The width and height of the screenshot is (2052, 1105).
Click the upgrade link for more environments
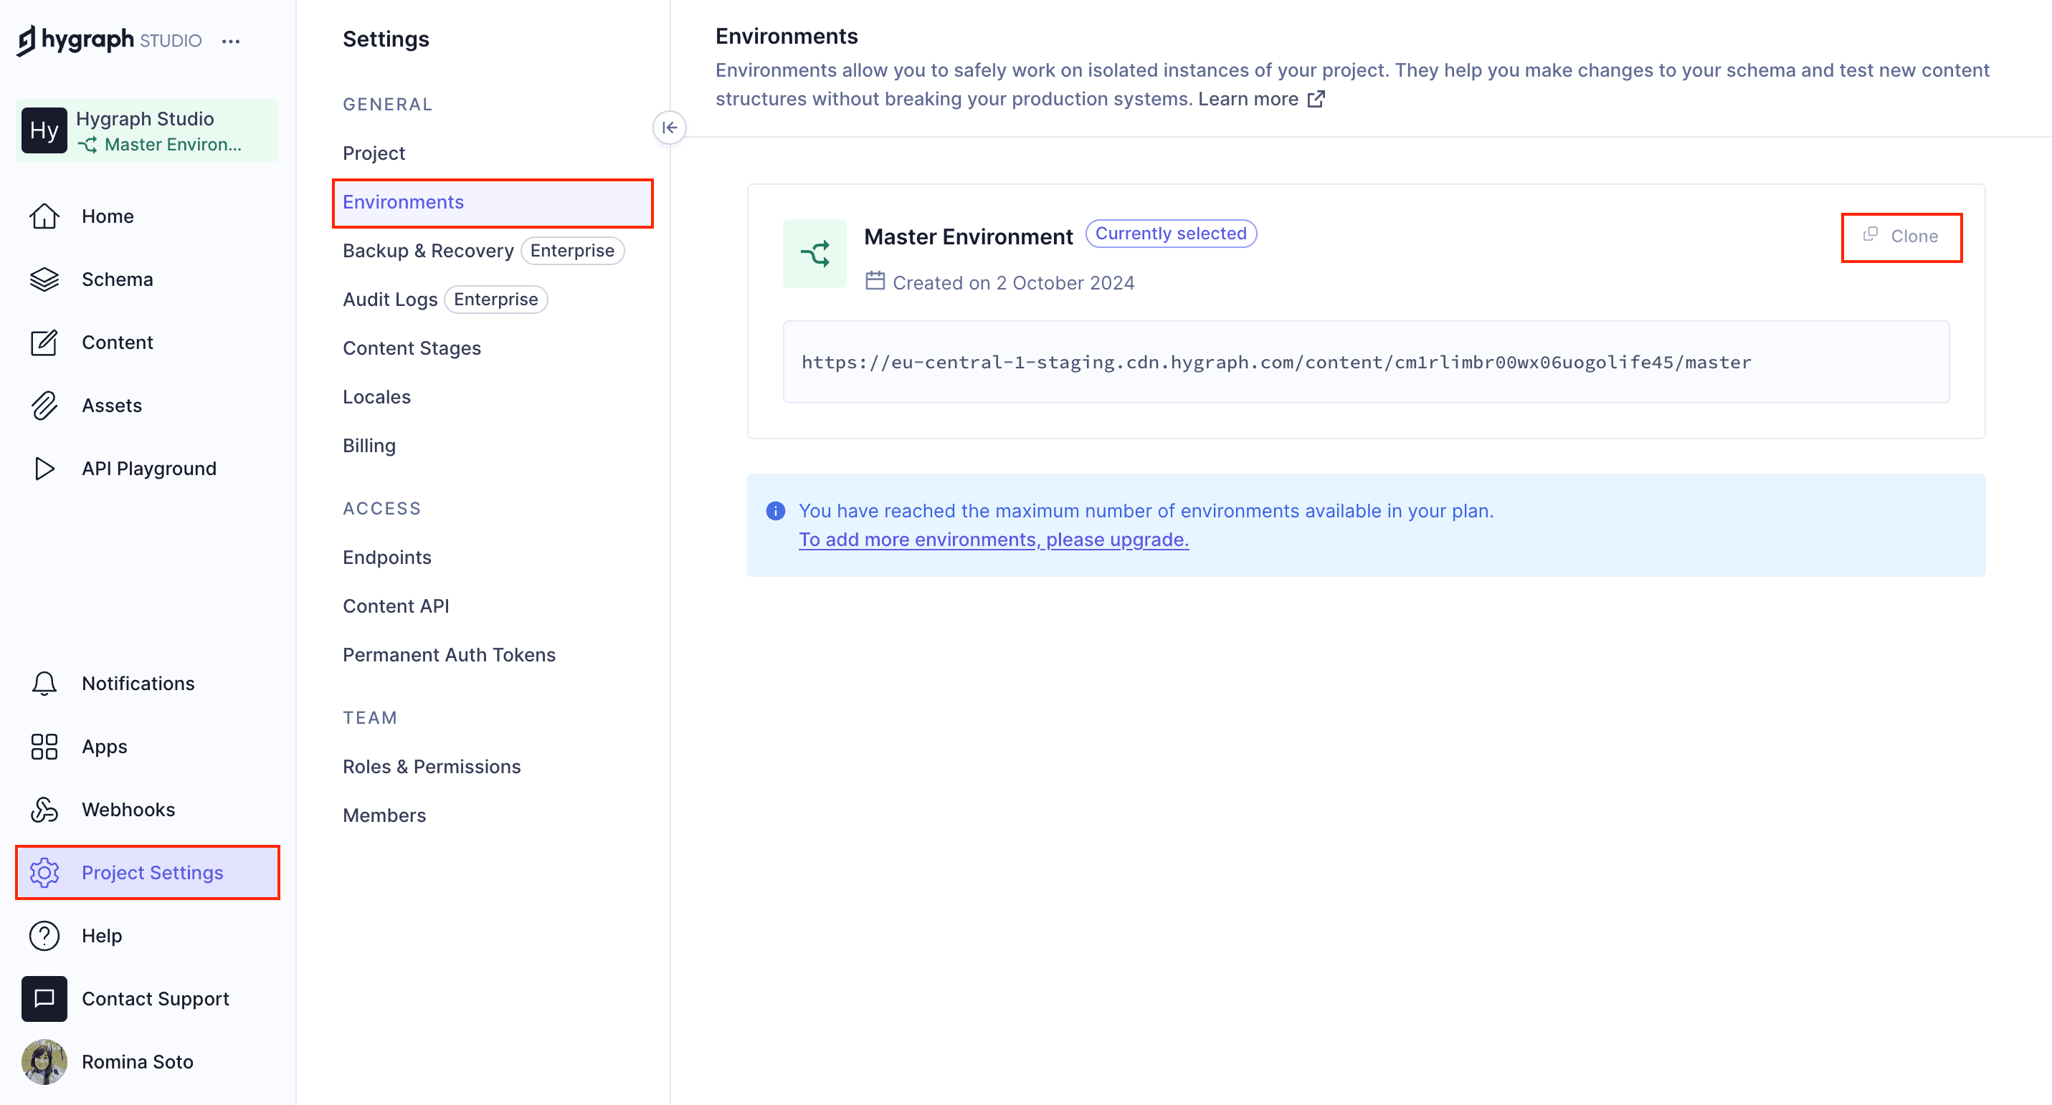(x=992, y=539)
